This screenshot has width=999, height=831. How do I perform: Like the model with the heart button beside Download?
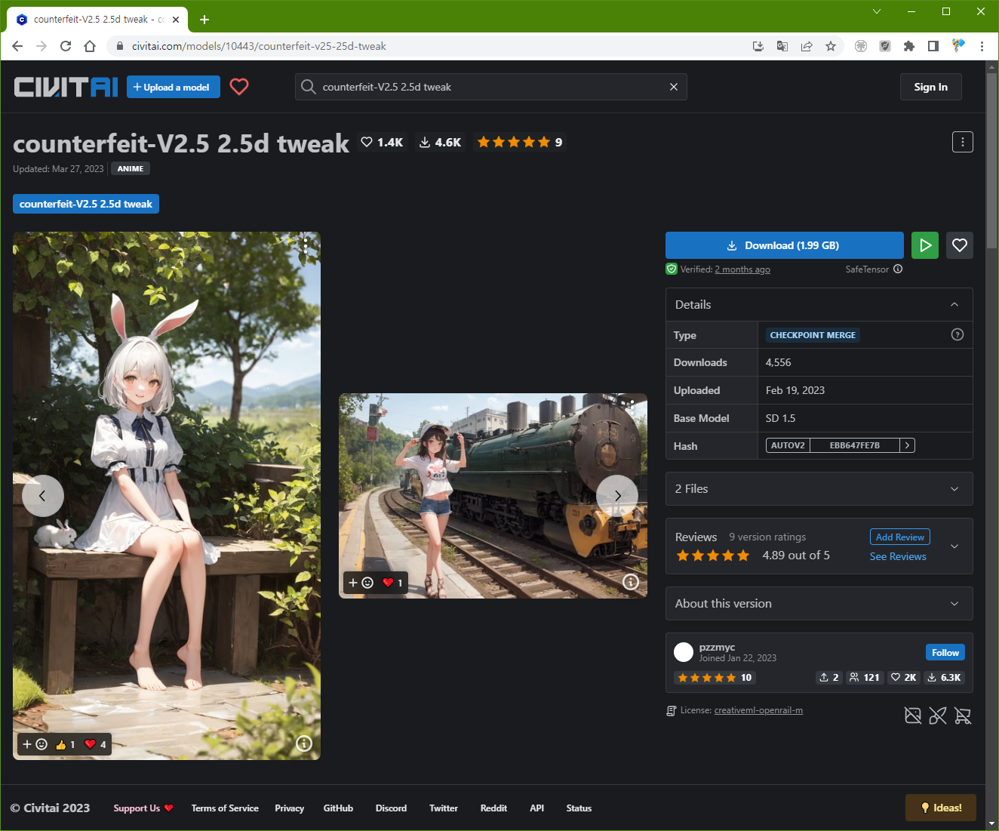(960, 245)
